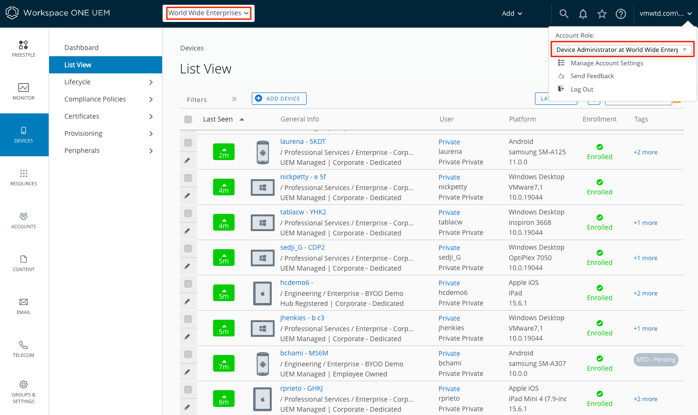Select Compliance Policies menu item
698x415 pixels.
(95, 99)
